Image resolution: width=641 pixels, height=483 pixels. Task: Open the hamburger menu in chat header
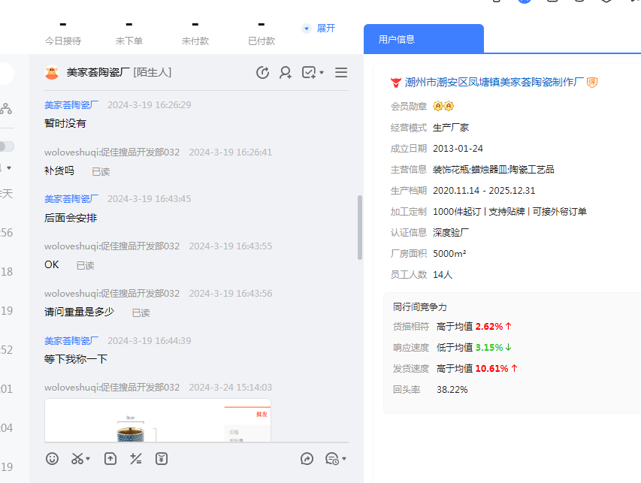pyautogui.click(x=341, y=73)
